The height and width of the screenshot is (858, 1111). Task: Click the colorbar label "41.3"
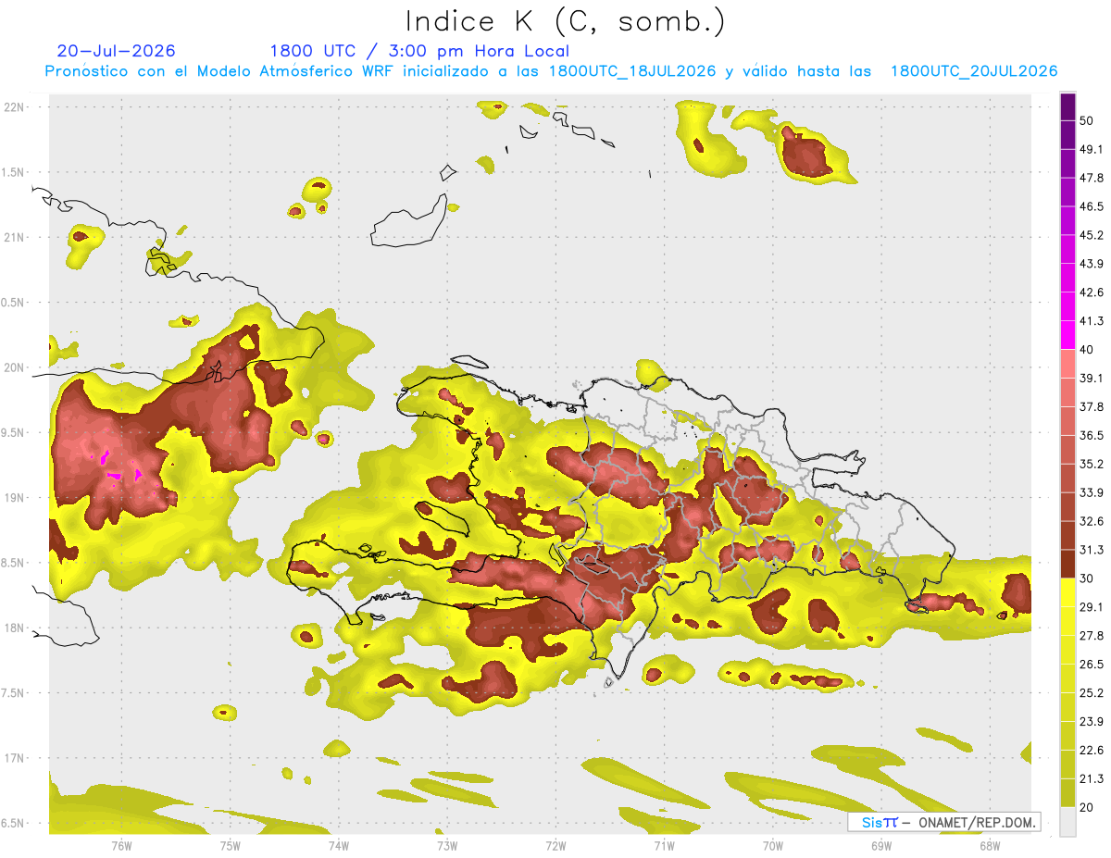[x=1092, y=321]
